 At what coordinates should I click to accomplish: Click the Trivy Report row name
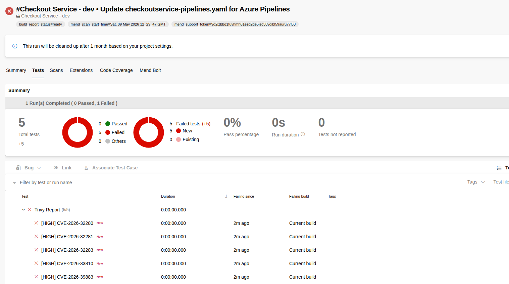point(47,210)
